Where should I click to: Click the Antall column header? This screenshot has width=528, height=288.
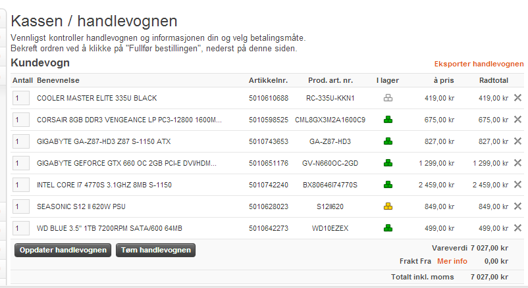pyautogui.click(x=22, y=80)
